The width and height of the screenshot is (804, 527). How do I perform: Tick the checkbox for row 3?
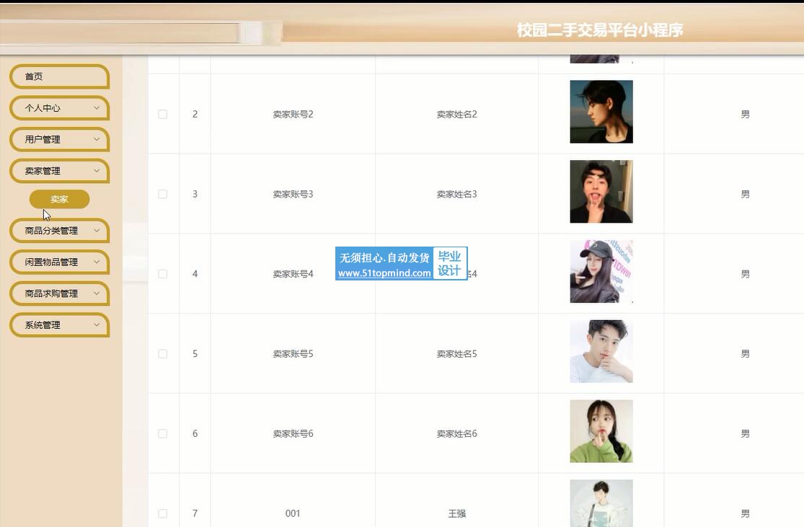point(162,194)
